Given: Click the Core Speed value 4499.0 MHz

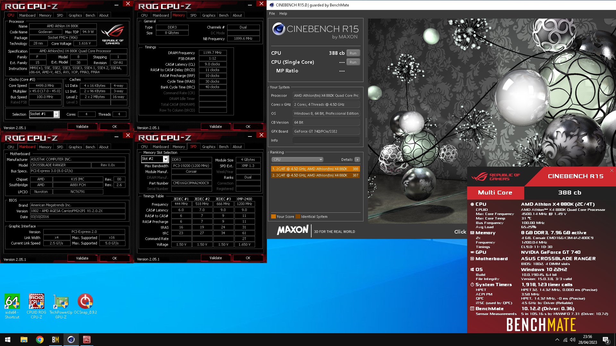Looking at the screenshot, I should point(45,86).
